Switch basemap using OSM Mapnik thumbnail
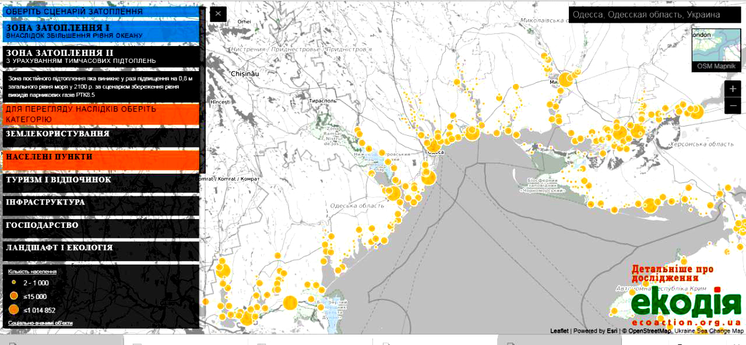The height and width of the screenshot is (345, 746). click(x=716, y=49)
